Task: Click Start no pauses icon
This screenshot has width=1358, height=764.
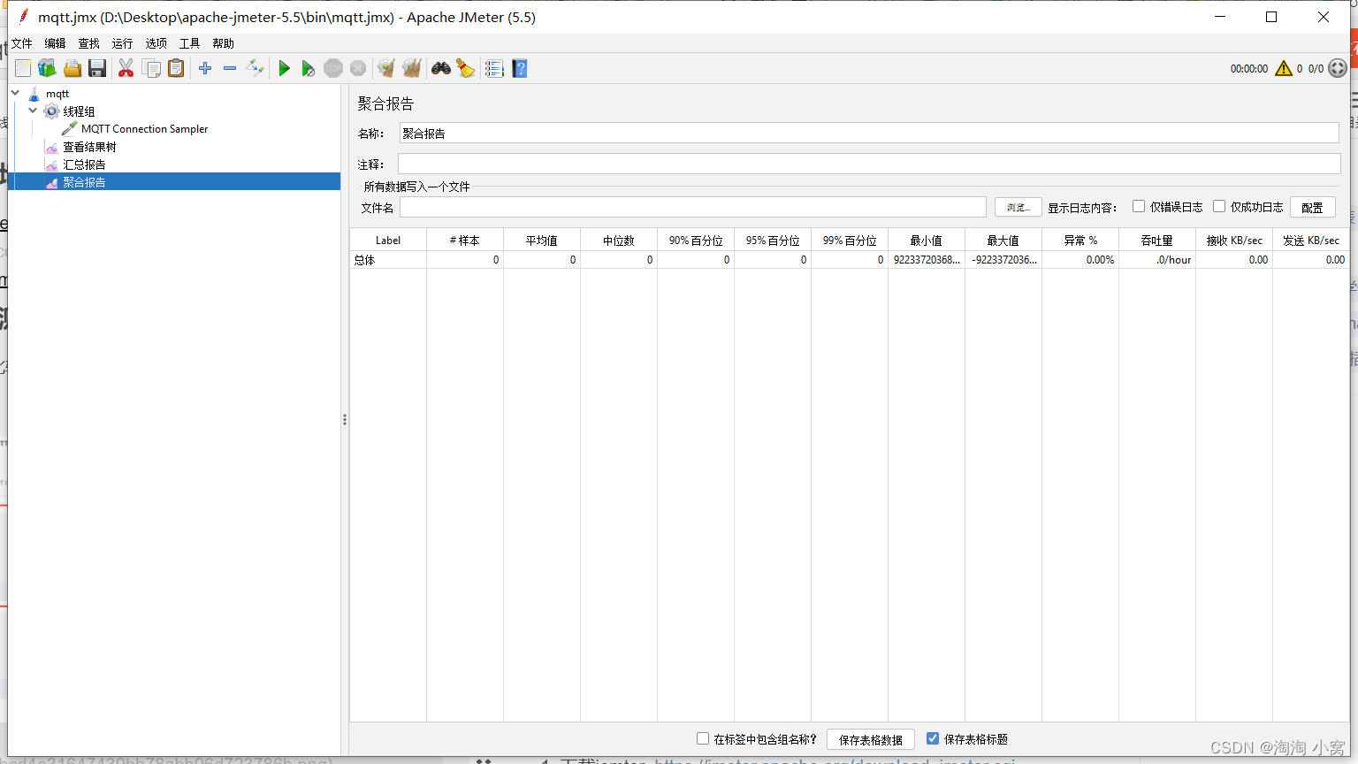Action: 308,68
